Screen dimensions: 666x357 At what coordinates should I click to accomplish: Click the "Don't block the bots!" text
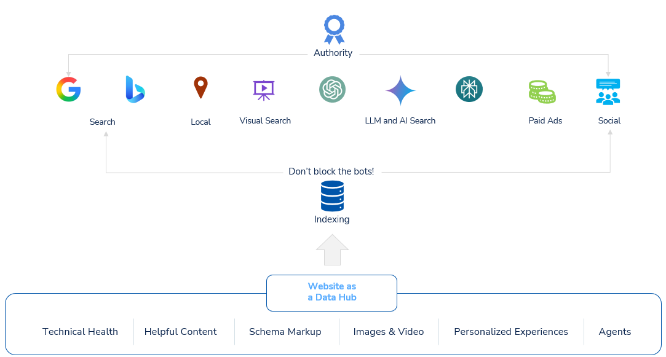point(331,171)
